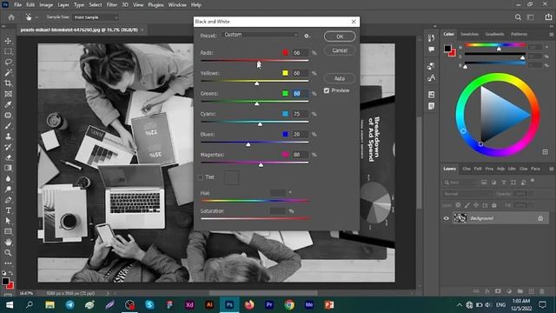Select the Eyedropper tool
This screenshot has height=313, width=556.
(8, 104)
